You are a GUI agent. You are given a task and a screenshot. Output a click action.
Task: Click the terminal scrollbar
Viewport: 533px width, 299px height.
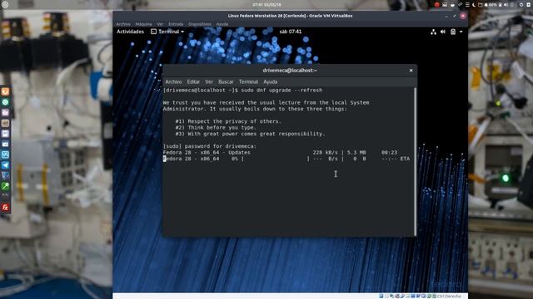tap(415, 161)
